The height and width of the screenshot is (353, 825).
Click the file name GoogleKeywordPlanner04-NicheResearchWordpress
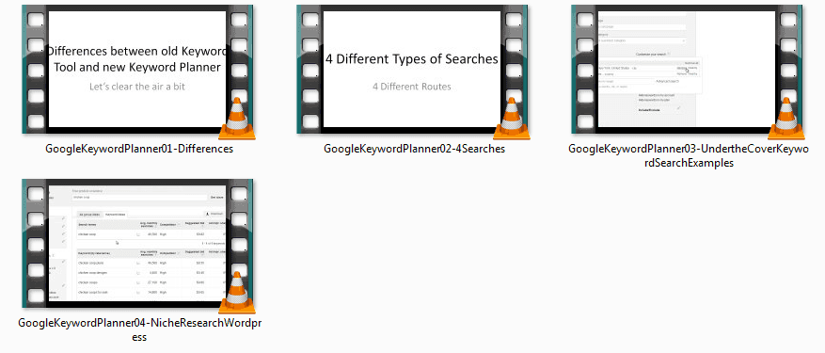coord(139,329)
